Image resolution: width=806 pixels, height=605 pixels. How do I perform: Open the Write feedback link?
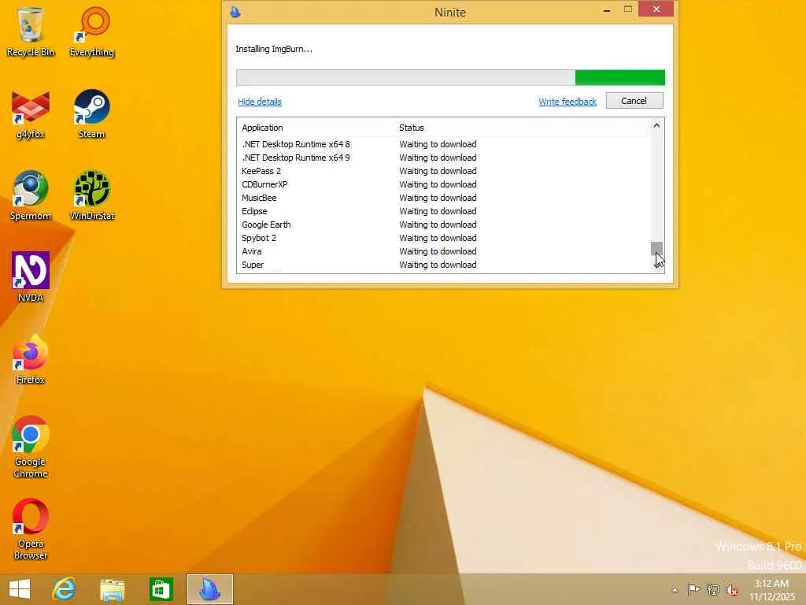coord(568,102)
